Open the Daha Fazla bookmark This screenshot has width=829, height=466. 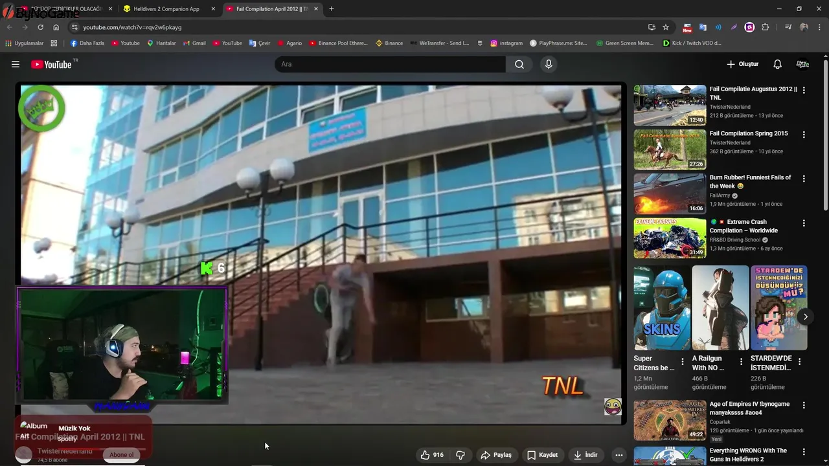(x=87, y=43)
